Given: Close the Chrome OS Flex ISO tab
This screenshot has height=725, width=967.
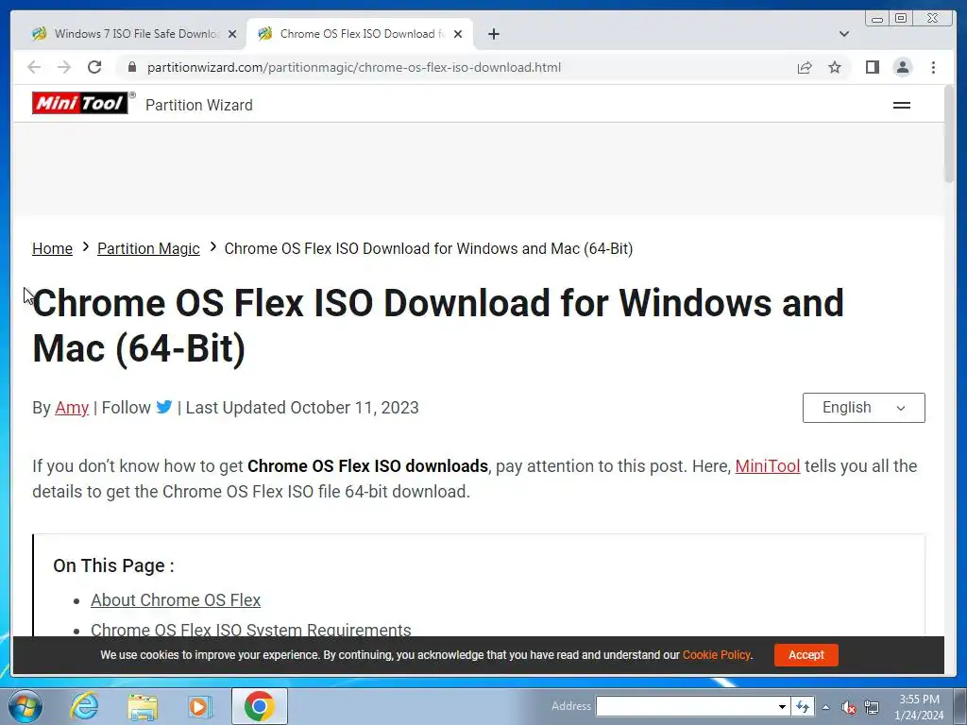Looking at the screenshot, I should pos(458,34).
